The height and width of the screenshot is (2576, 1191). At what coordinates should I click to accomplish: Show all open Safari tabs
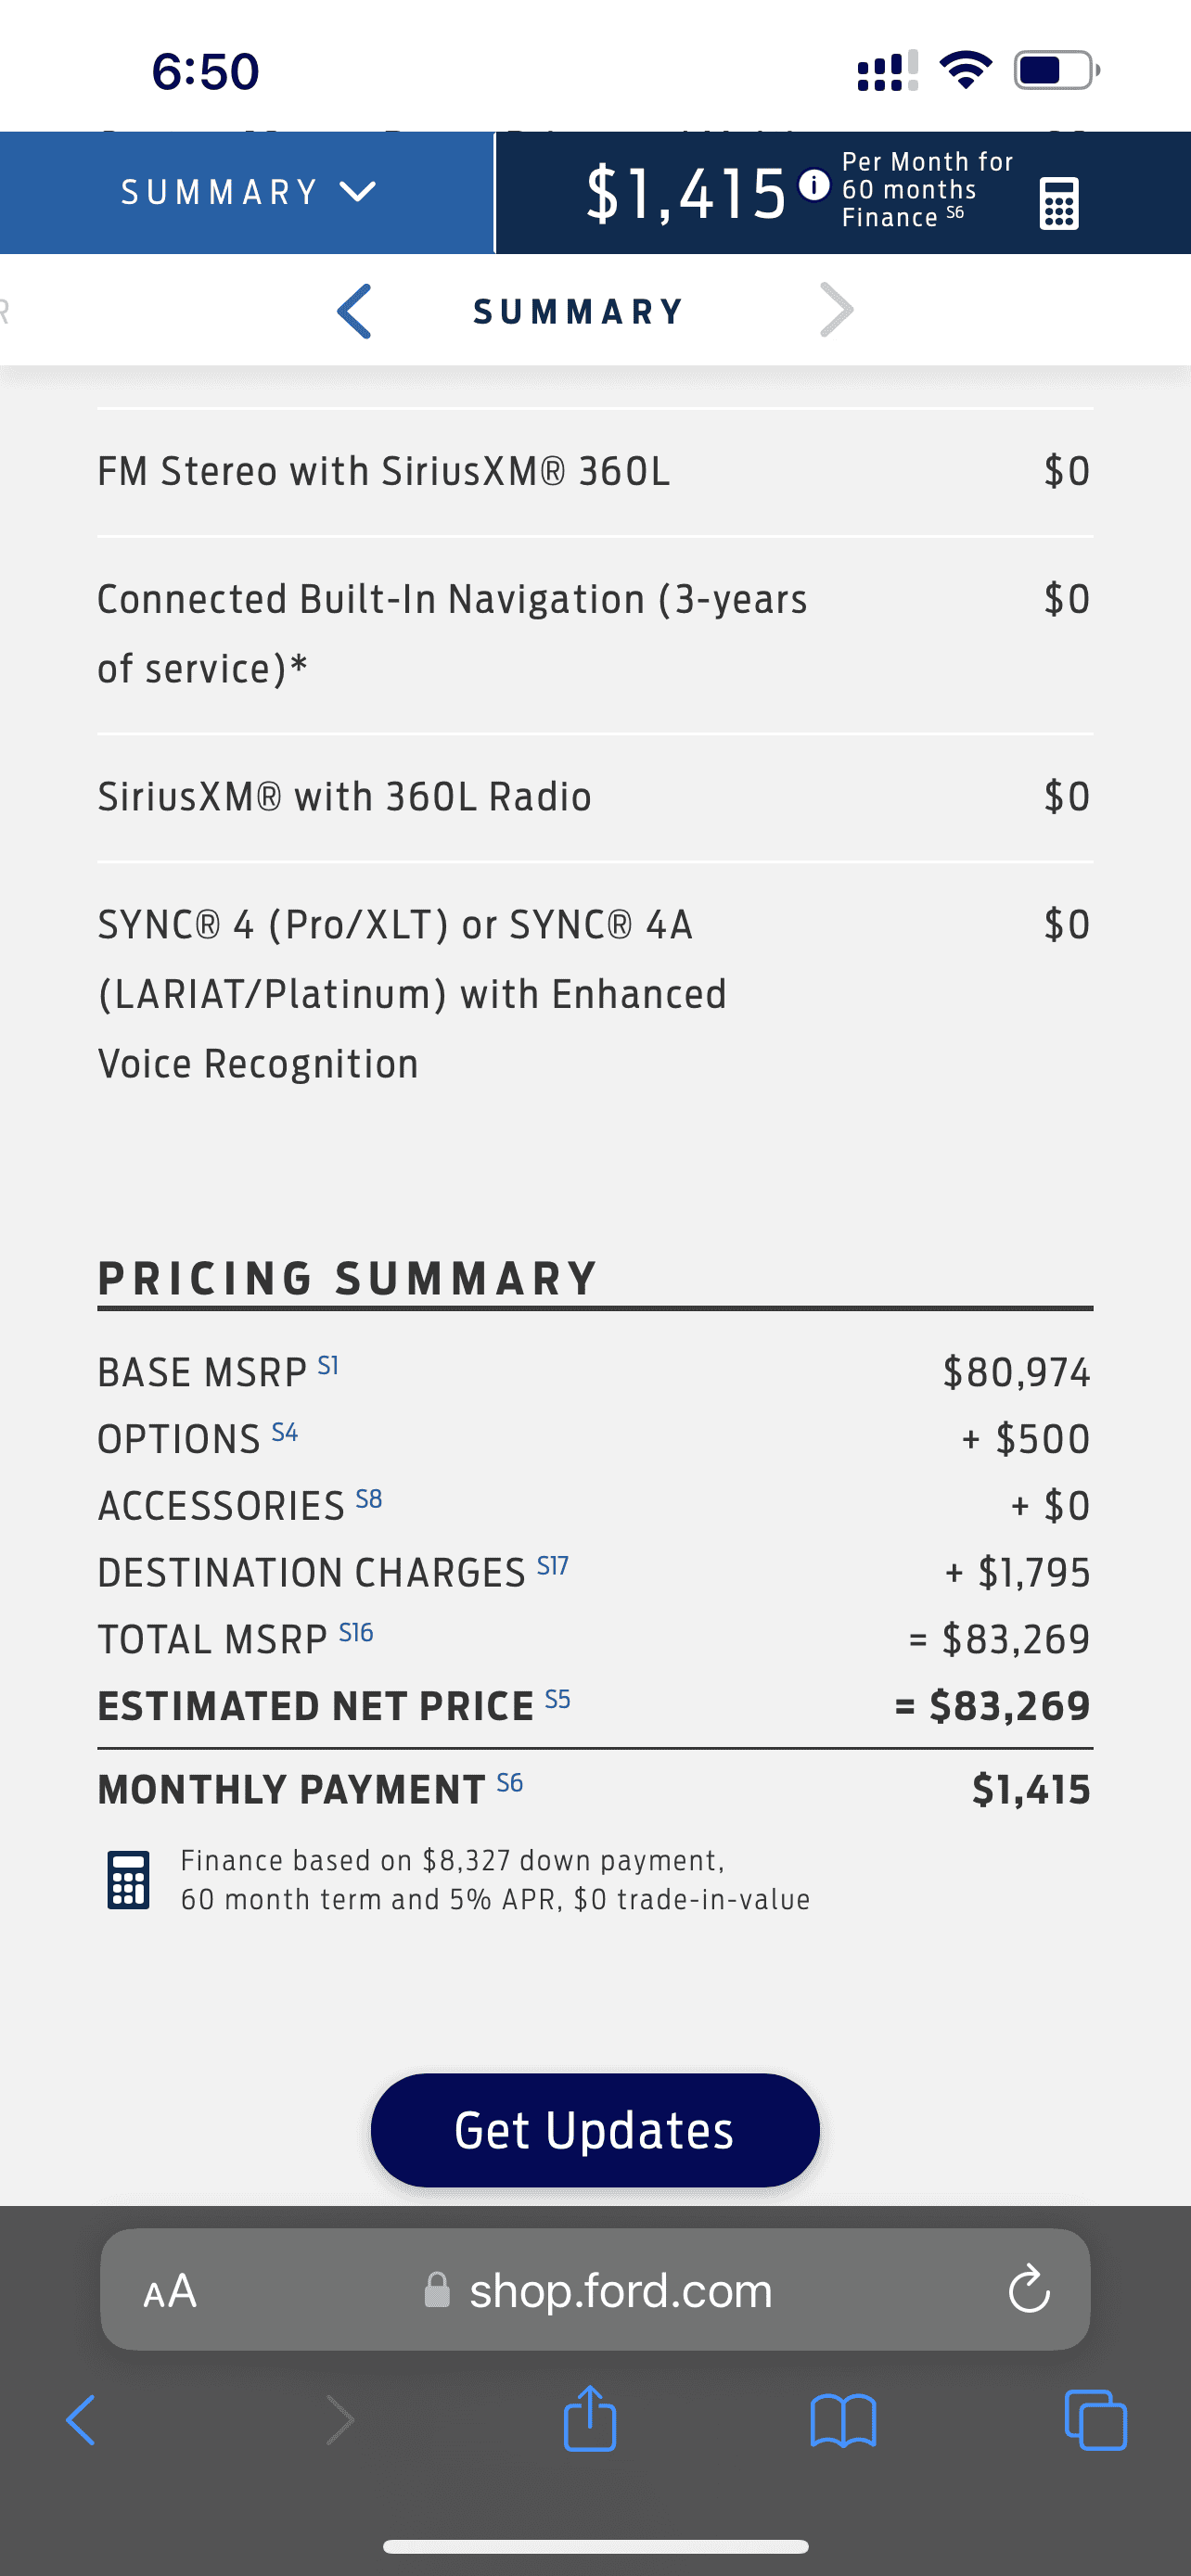[1096, 2420]
